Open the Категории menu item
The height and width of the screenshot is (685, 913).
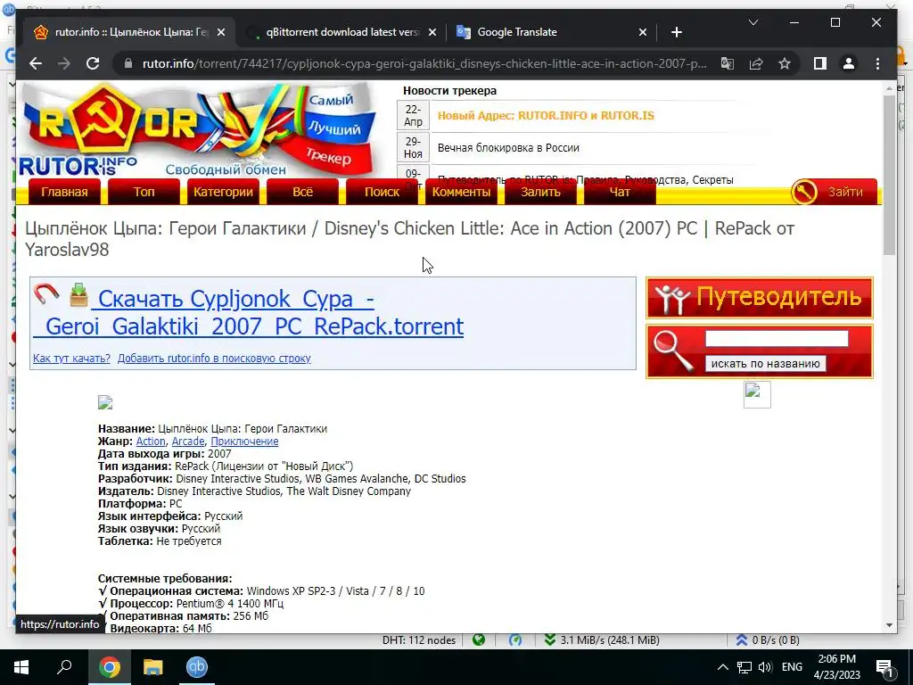[223, 192]
